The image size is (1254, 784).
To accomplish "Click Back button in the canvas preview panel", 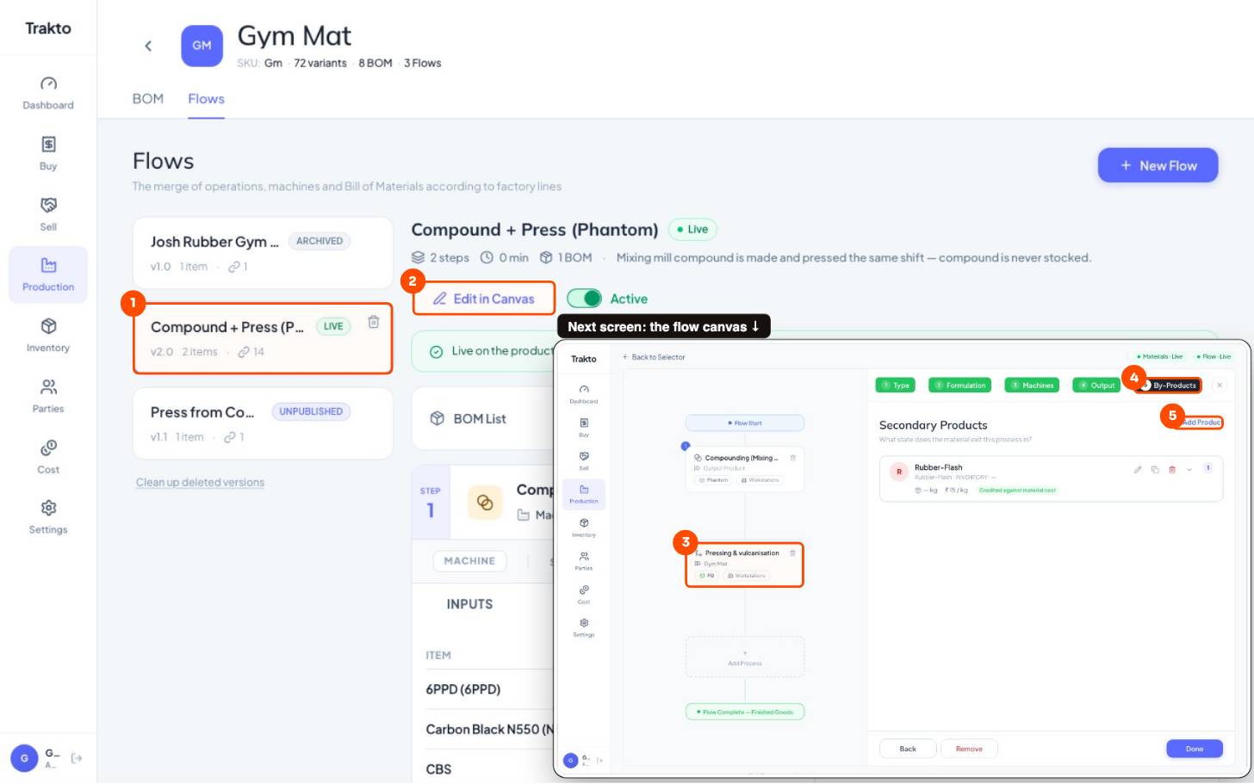I will [908, 749].
